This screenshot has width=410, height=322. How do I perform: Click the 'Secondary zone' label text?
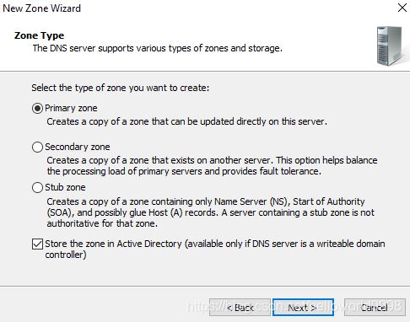pos(78,147)
